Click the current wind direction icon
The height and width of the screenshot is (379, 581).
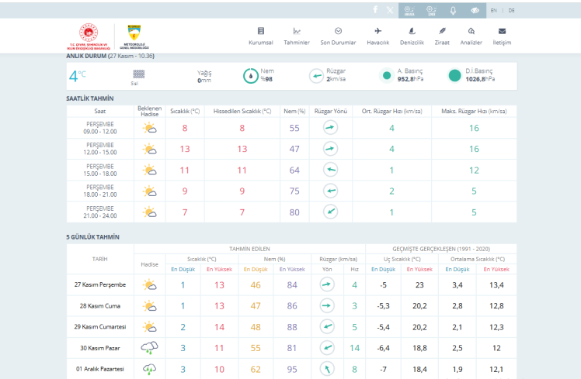(x=317, y=76)
